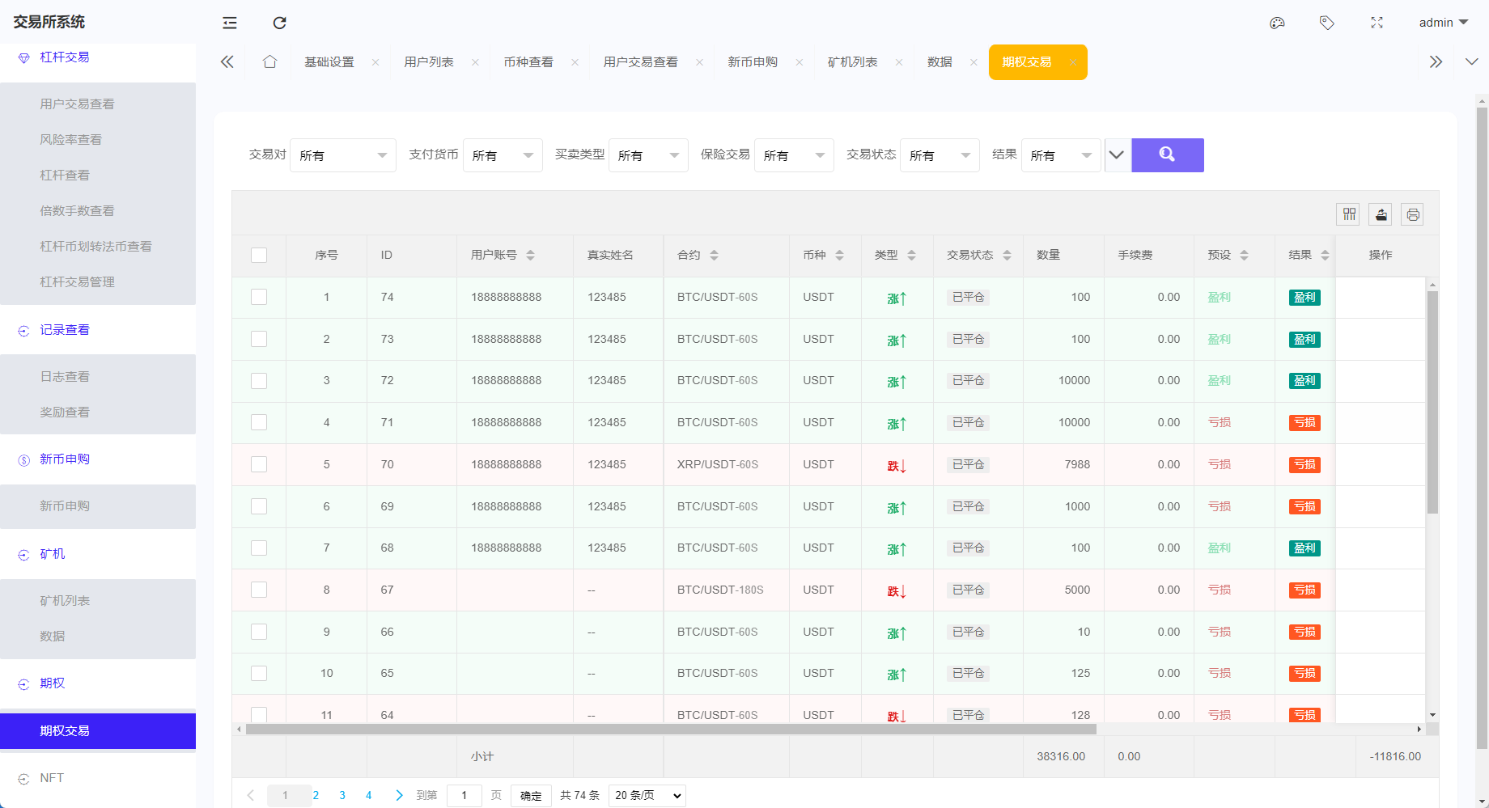
Task: Open the column filter grid icon
Action: [x=1349, y=214]
